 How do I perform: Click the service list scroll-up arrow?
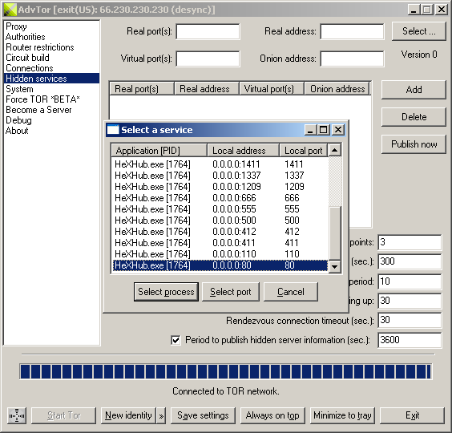click(x=334, y=150)
